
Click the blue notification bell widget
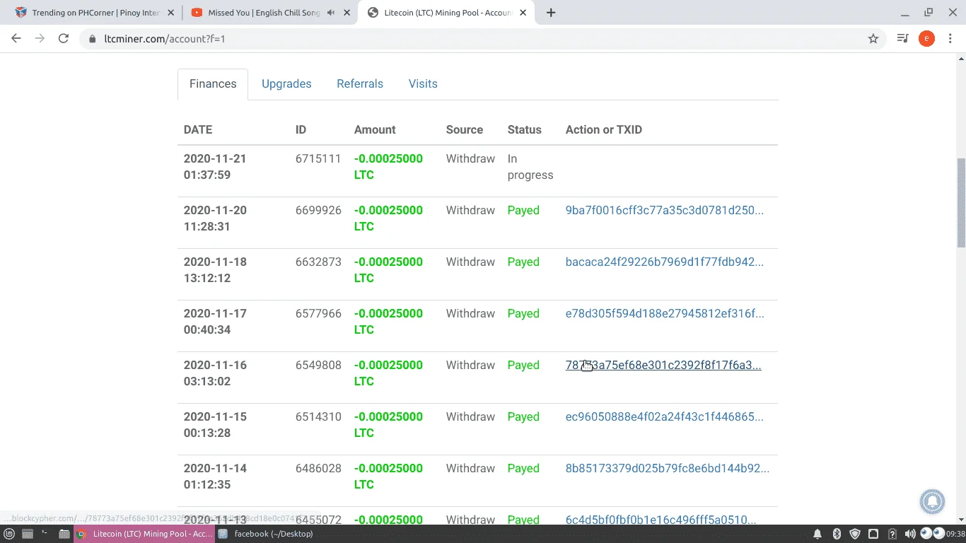(932, 501)
